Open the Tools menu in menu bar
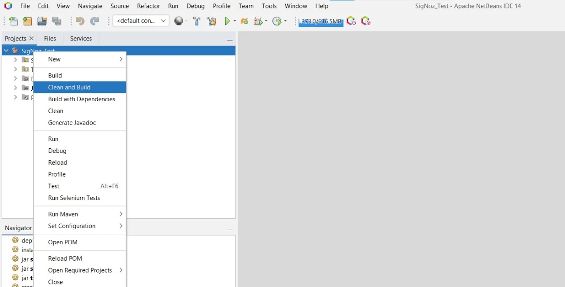The width and height of the screenshot is (565, 287). 269,6
